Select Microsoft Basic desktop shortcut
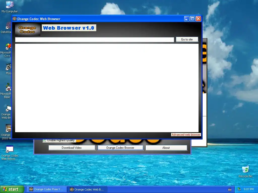Screen dimensions: 258x193 [6, 91]
